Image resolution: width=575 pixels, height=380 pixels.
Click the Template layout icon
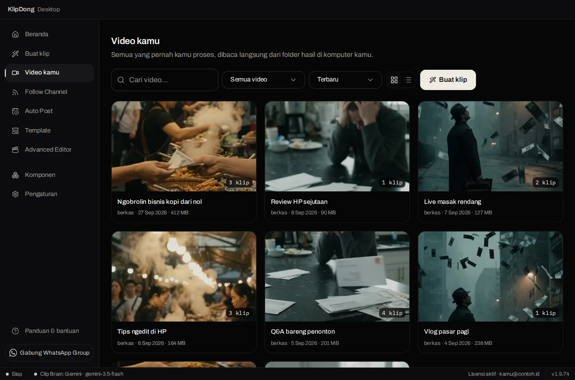[15, 131]
